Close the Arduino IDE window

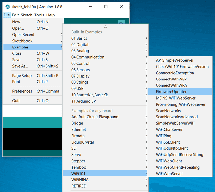tap(121, 7)
